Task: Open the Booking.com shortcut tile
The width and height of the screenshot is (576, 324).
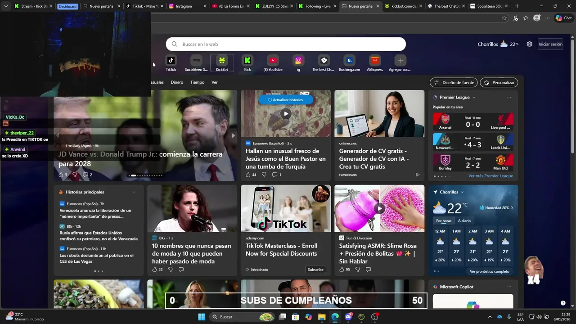Action: pos(349,63)
